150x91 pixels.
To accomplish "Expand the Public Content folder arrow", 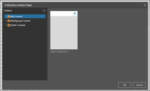I will pos(6,25).
